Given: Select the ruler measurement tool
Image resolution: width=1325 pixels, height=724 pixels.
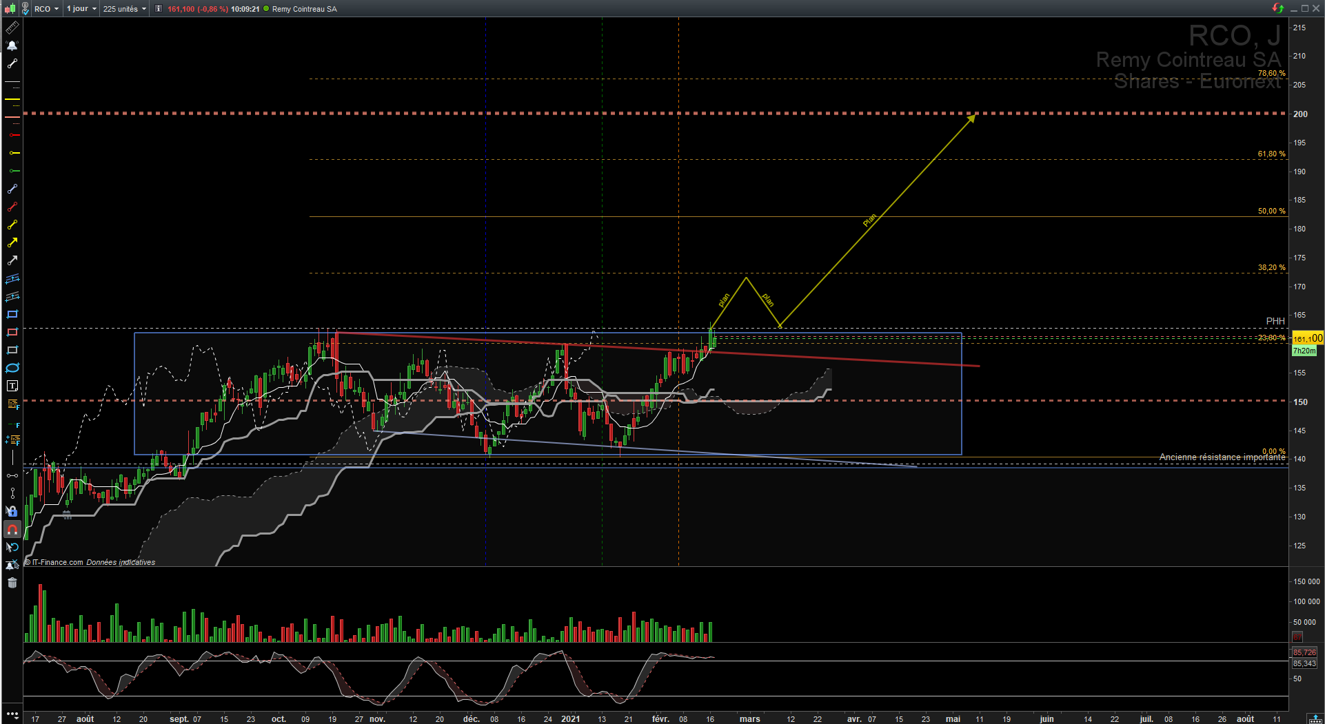Looking at the screenshot, I should coord(12,28).
